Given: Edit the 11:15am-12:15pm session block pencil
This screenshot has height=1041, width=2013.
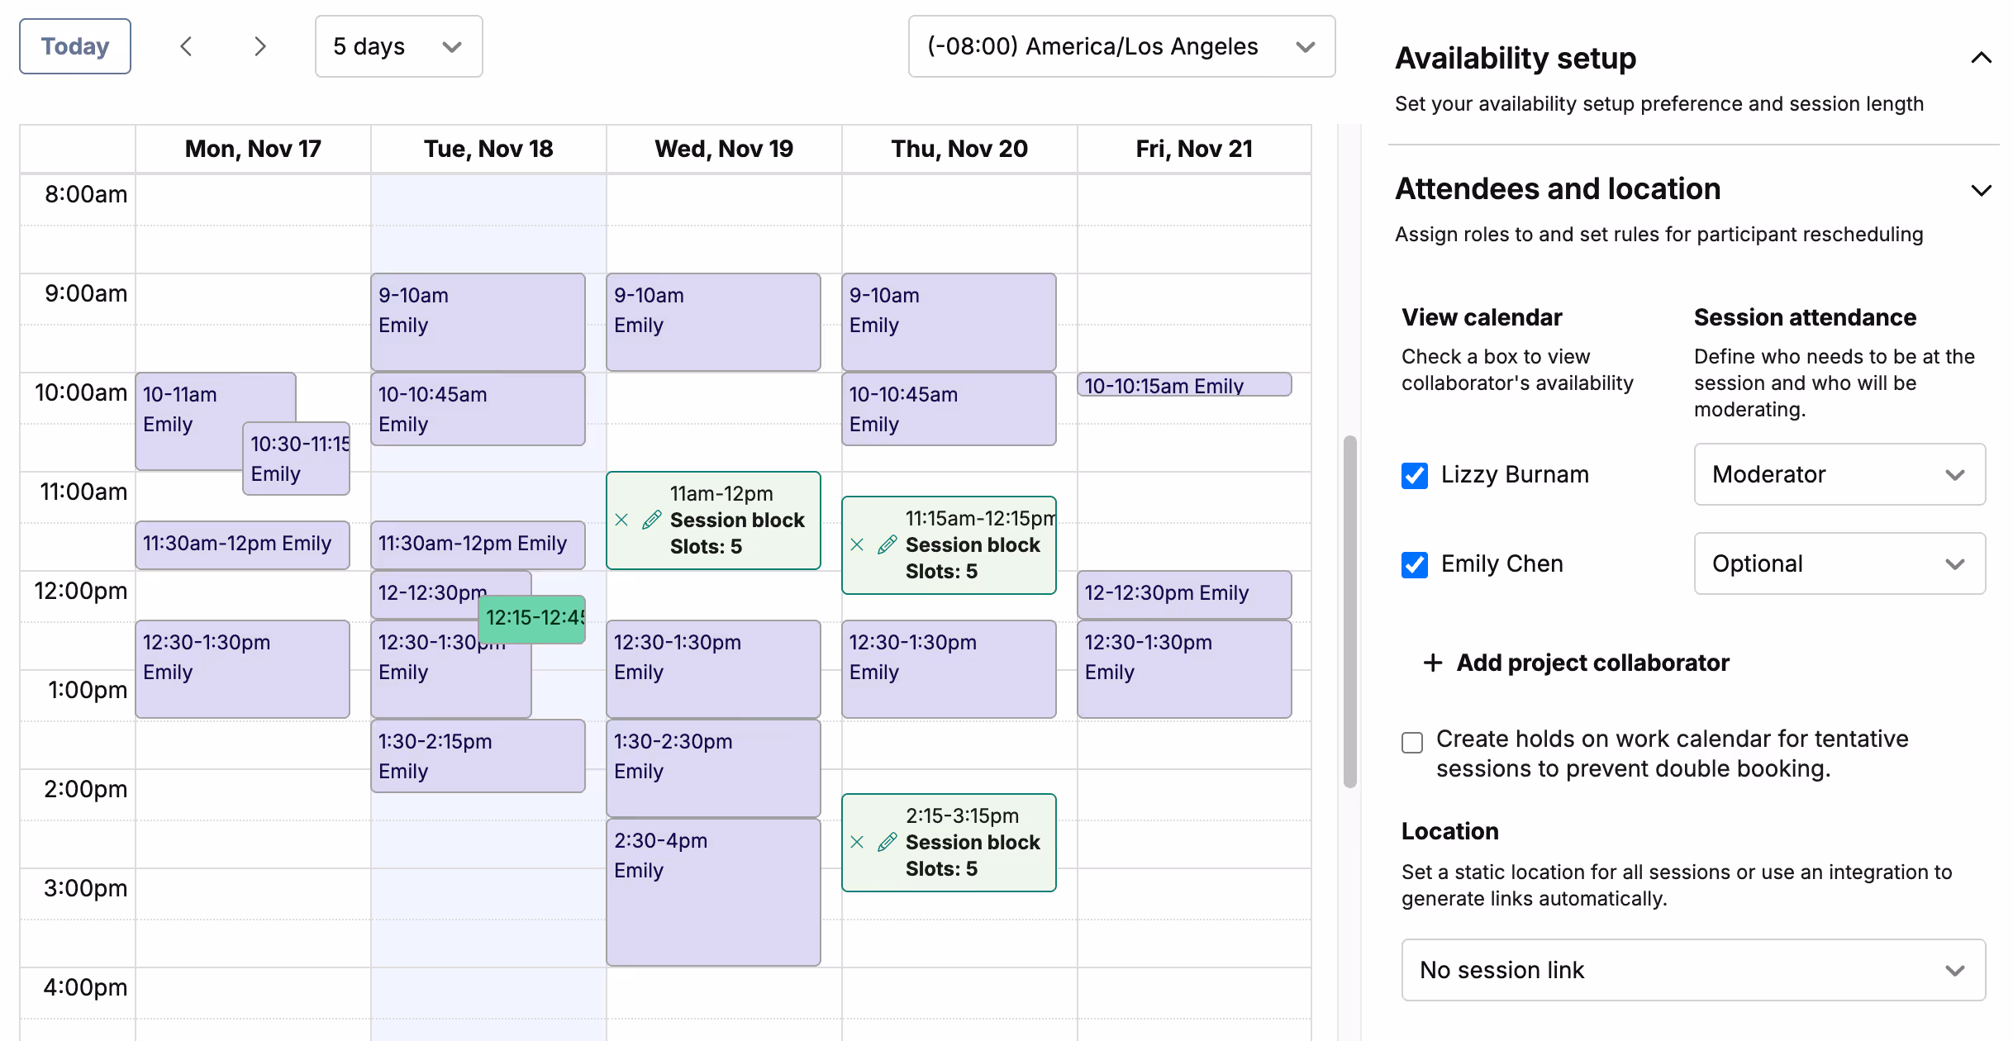Looking at the screenshot, I should [x=888, y=544].
